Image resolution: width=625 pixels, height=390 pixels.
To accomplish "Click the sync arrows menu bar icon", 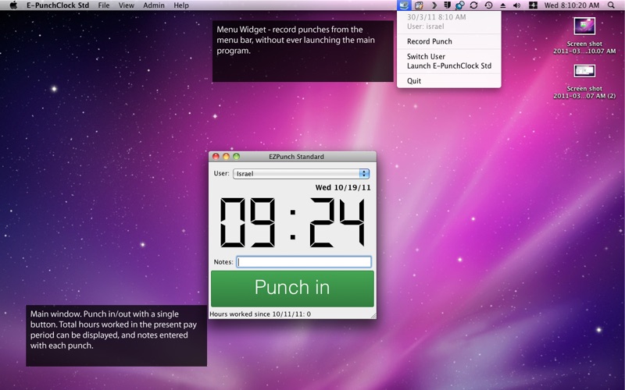I will point(474,5).
